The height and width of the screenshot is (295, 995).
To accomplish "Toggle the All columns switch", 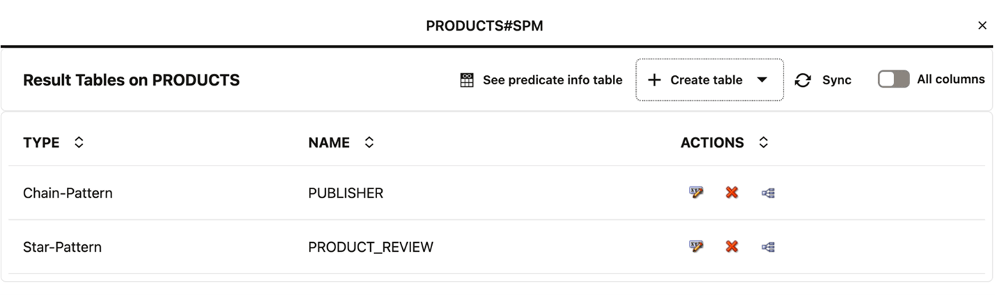I will click(893, 79).
